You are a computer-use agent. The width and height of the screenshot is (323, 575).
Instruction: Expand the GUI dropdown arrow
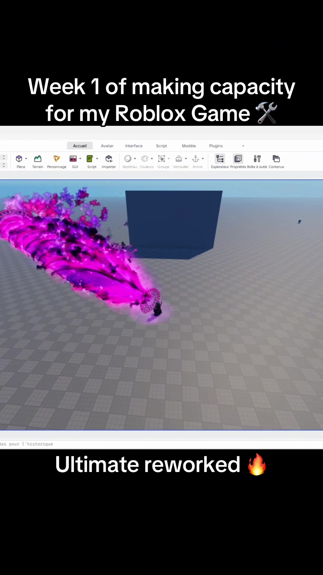click(x=80, y=159)
